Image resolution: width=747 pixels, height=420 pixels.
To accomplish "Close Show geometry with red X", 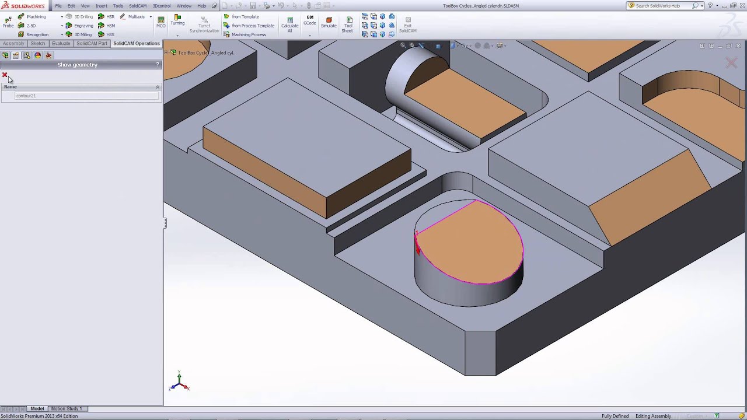I will 5,75.
